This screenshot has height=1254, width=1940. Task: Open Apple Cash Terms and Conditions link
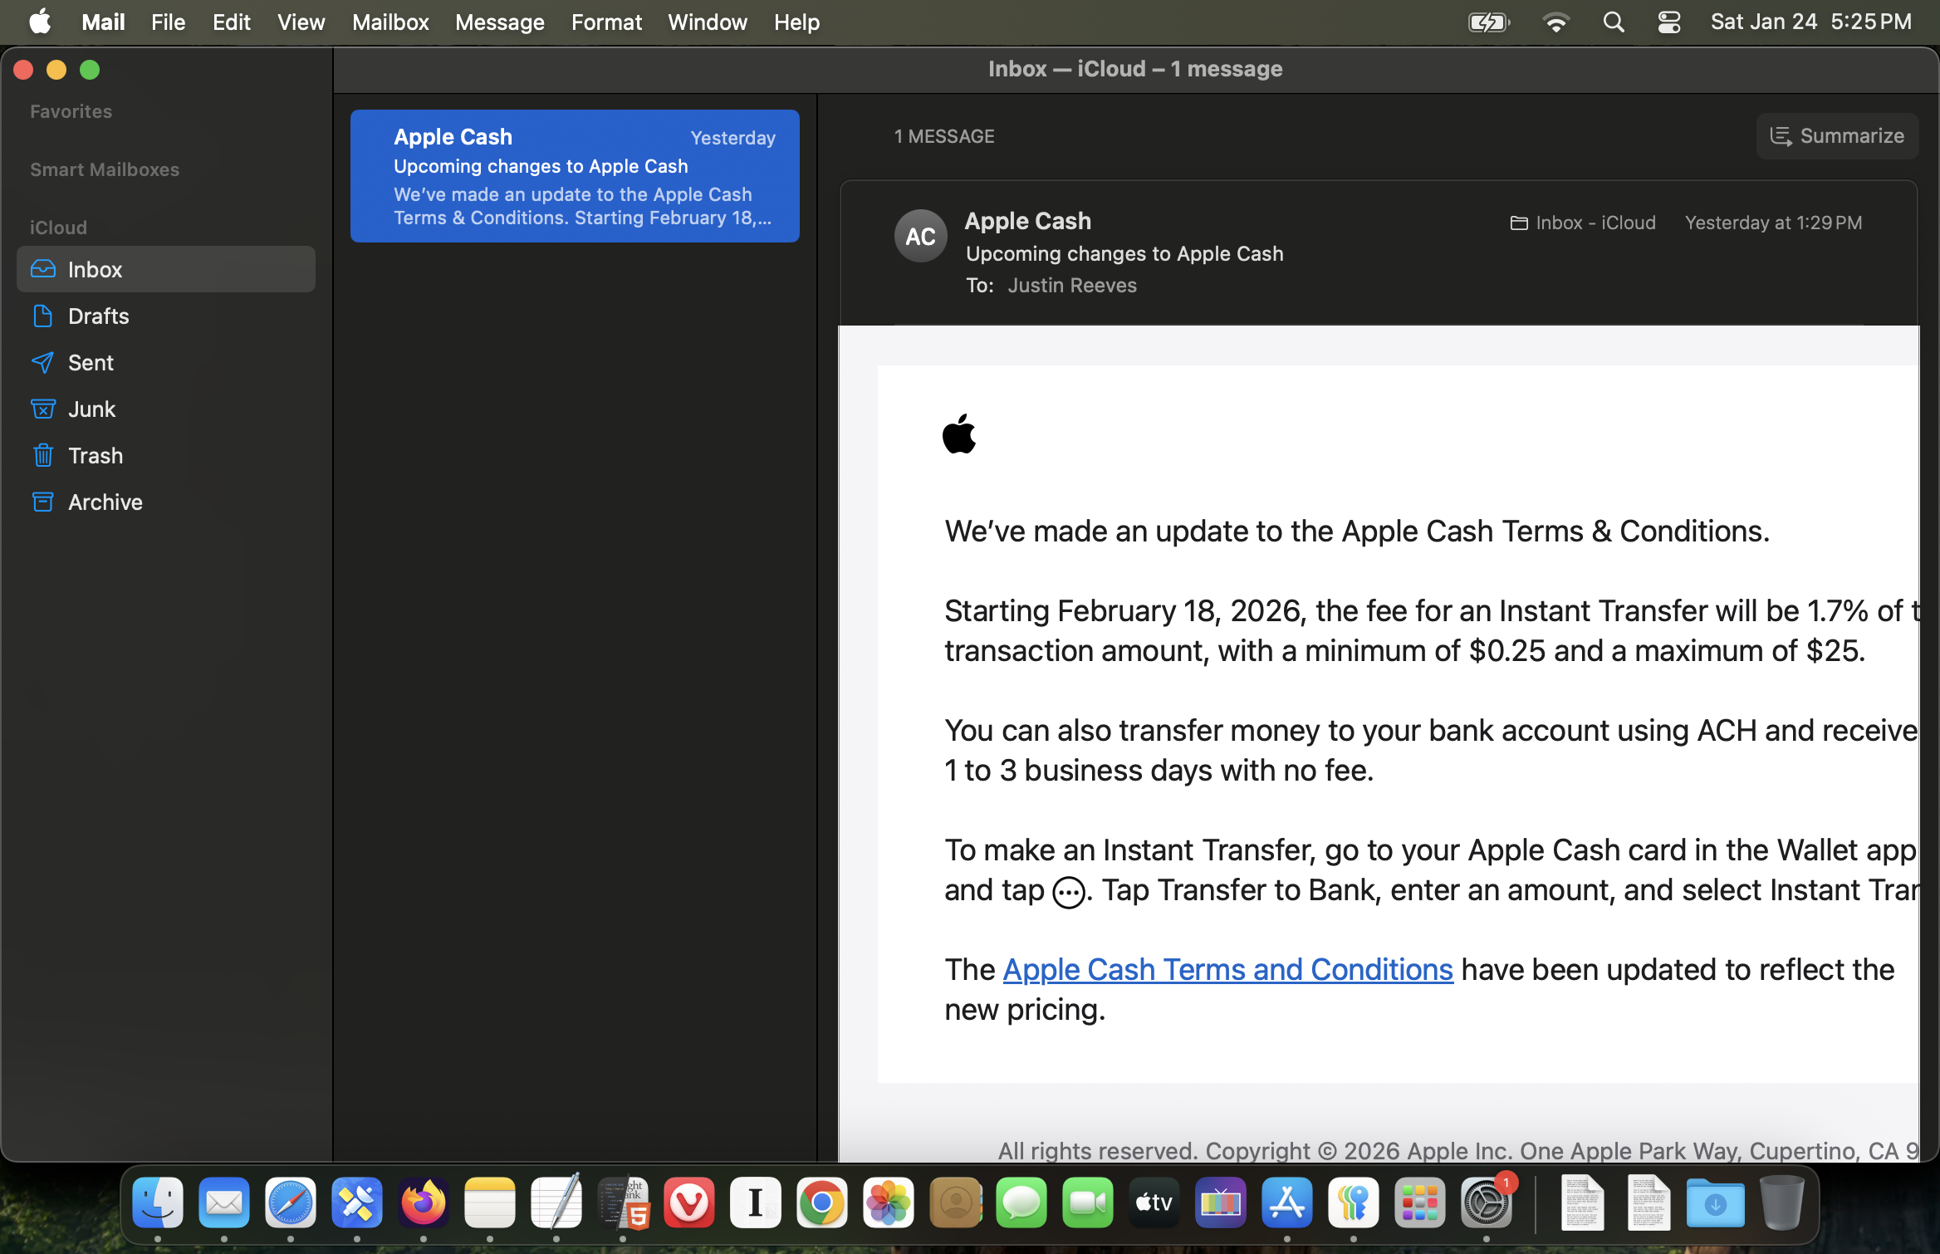1227,969
